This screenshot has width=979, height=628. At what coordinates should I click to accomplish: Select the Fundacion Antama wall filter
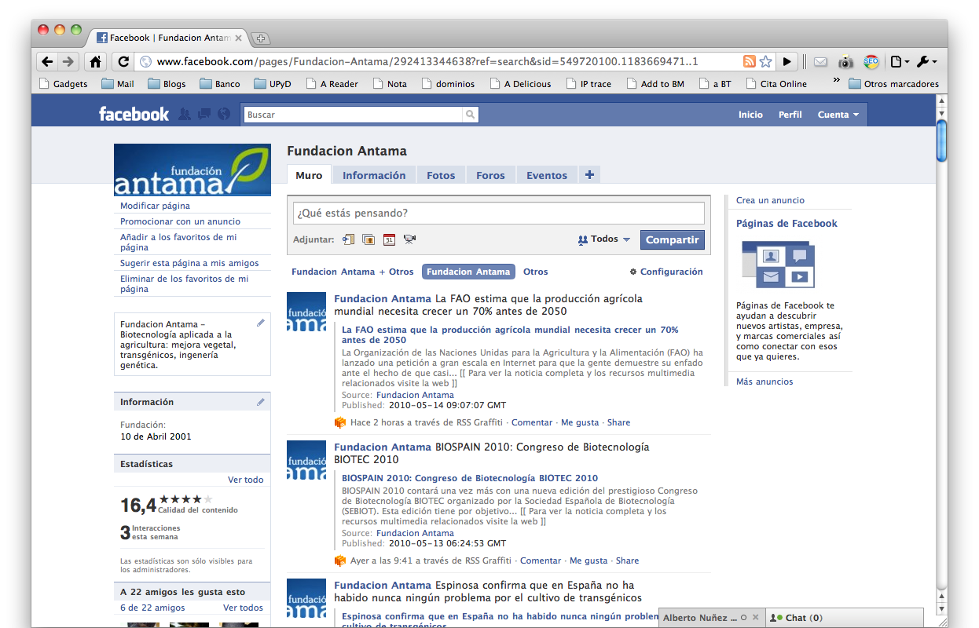[468, 272]
